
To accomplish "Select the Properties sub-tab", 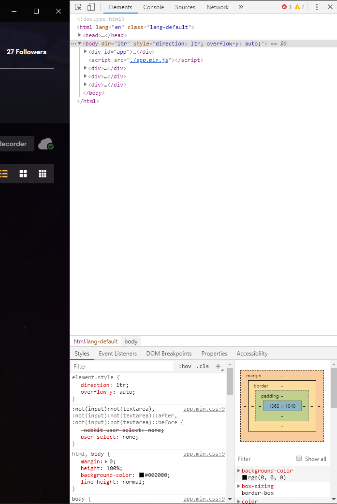I will pos(214,354).
